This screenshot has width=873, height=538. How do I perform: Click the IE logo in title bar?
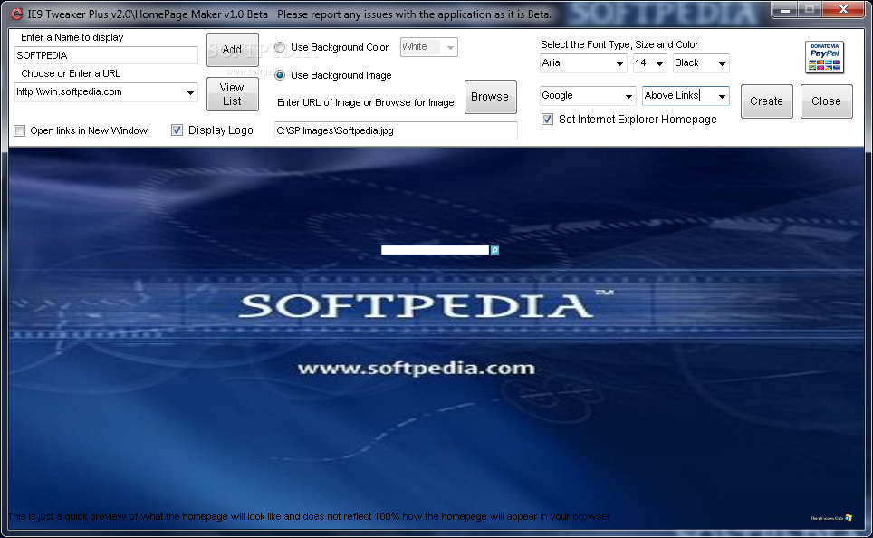pos(16,14)
